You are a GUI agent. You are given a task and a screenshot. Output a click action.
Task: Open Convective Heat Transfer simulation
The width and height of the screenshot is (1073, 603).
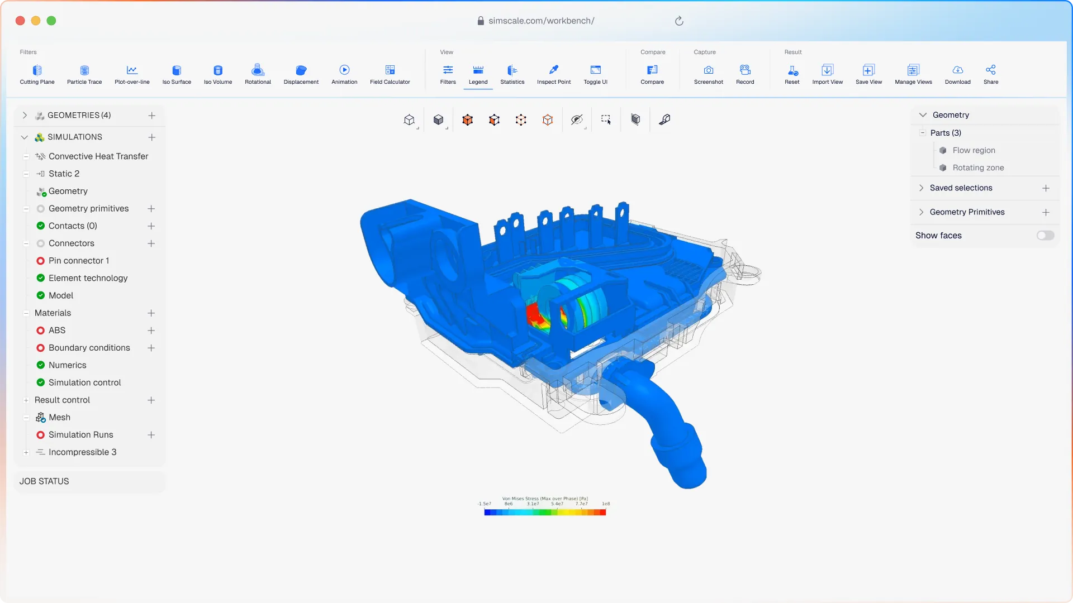(x=98, y=156)
